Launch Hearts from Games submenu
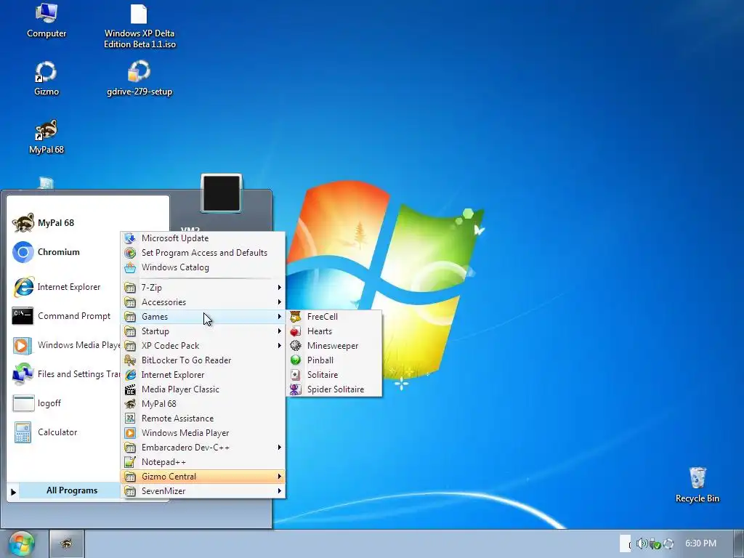 pyautogui.click(x=333, y=331)
